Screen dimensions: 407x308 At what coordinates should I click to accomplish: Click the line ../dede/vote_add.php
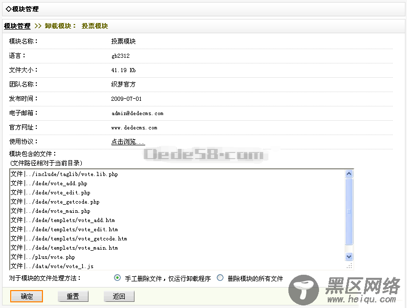(x=49, y=183)
